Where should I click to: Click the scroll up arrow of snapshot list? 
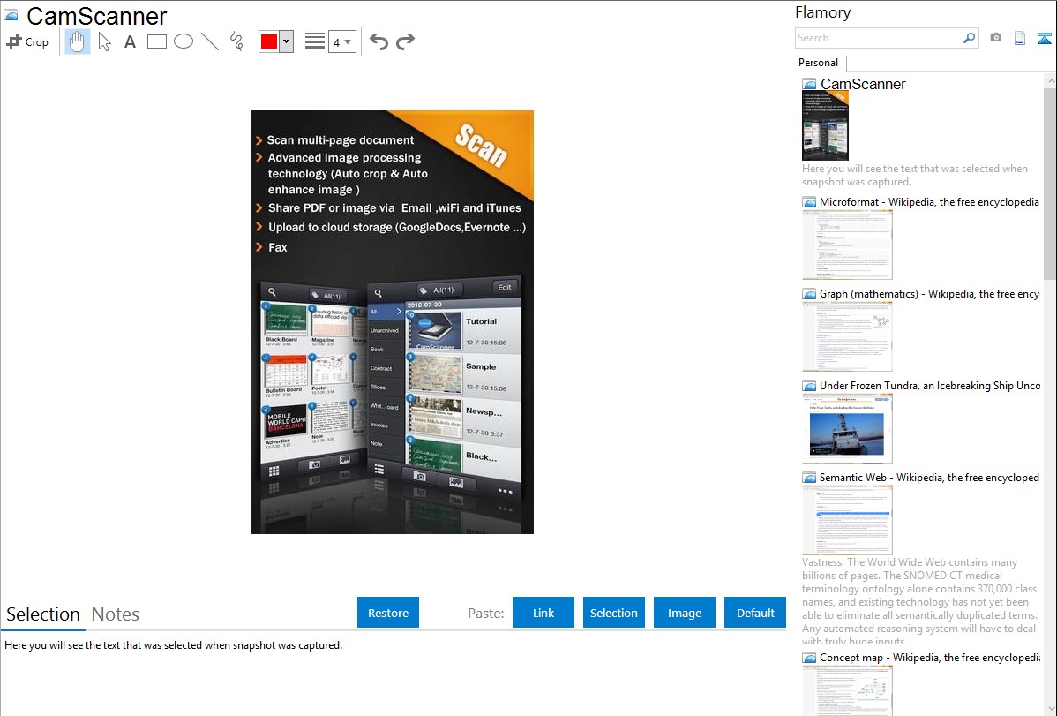1050,80
